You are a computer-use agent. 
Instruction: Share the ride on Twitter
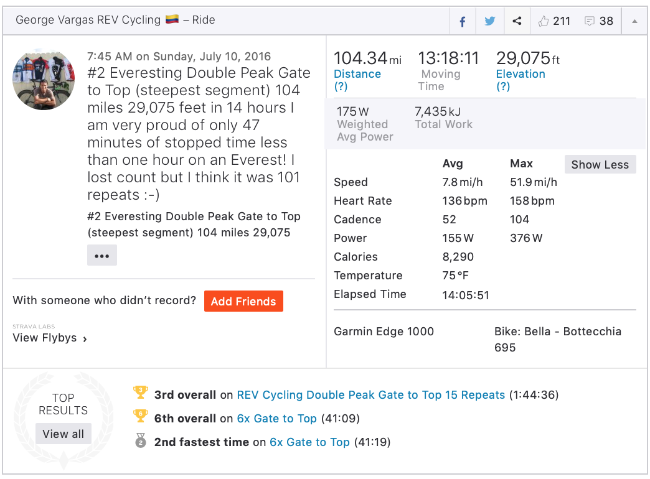pos(490,21)
